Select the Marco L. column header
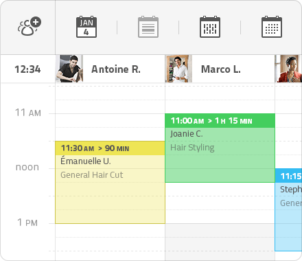Image resolution: width=302 pixels, height=261 pixels. click(221, 69)
